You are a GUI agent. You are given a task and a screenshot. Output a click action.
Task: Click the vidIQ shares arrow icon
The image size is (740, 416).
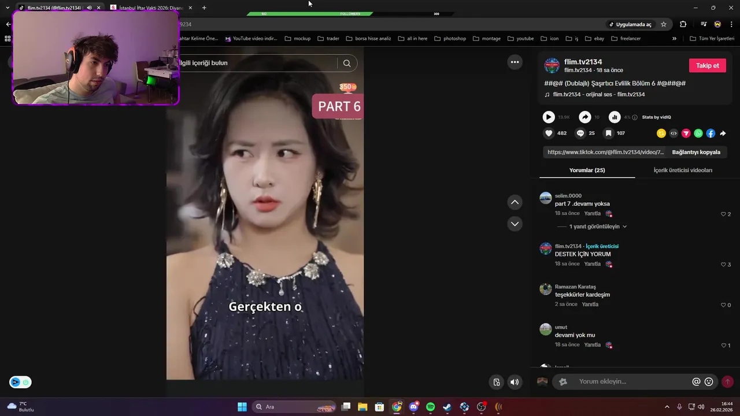pyautogui.click(x=585, y=117)
